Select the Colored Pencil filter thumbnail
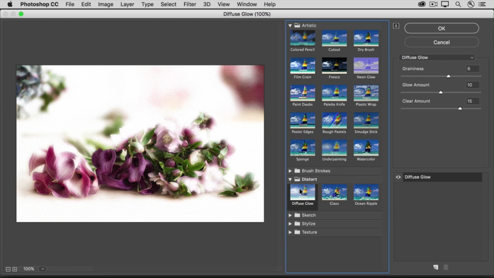This screenshot has height=278, width=494. (x=303, y=39)
